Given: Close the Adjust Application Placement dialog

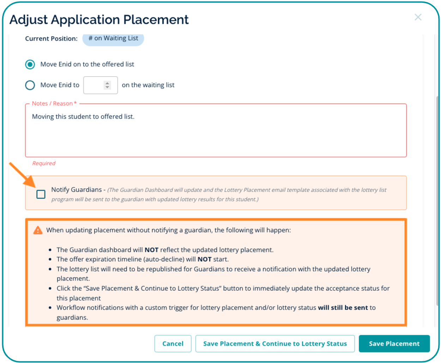Looking at the screenshot, I should [418, 17].
